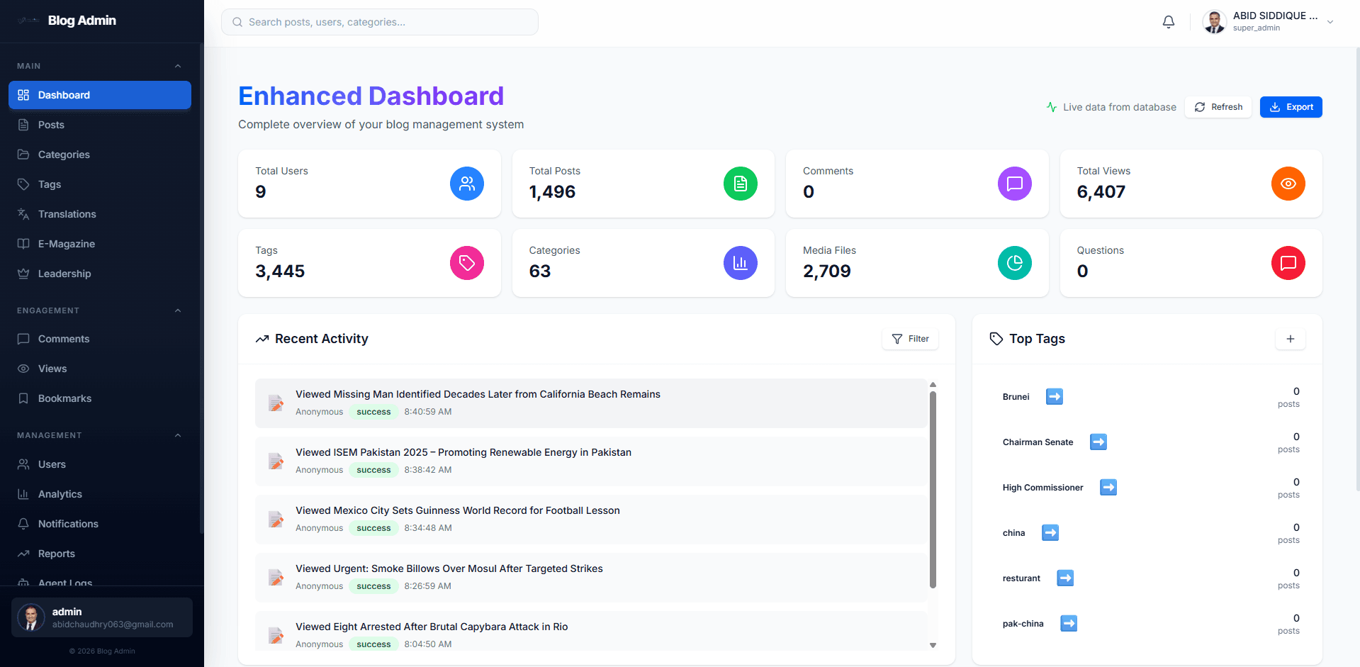Open the ABID SIDDIQUE user dropdown

point(1269,22)
